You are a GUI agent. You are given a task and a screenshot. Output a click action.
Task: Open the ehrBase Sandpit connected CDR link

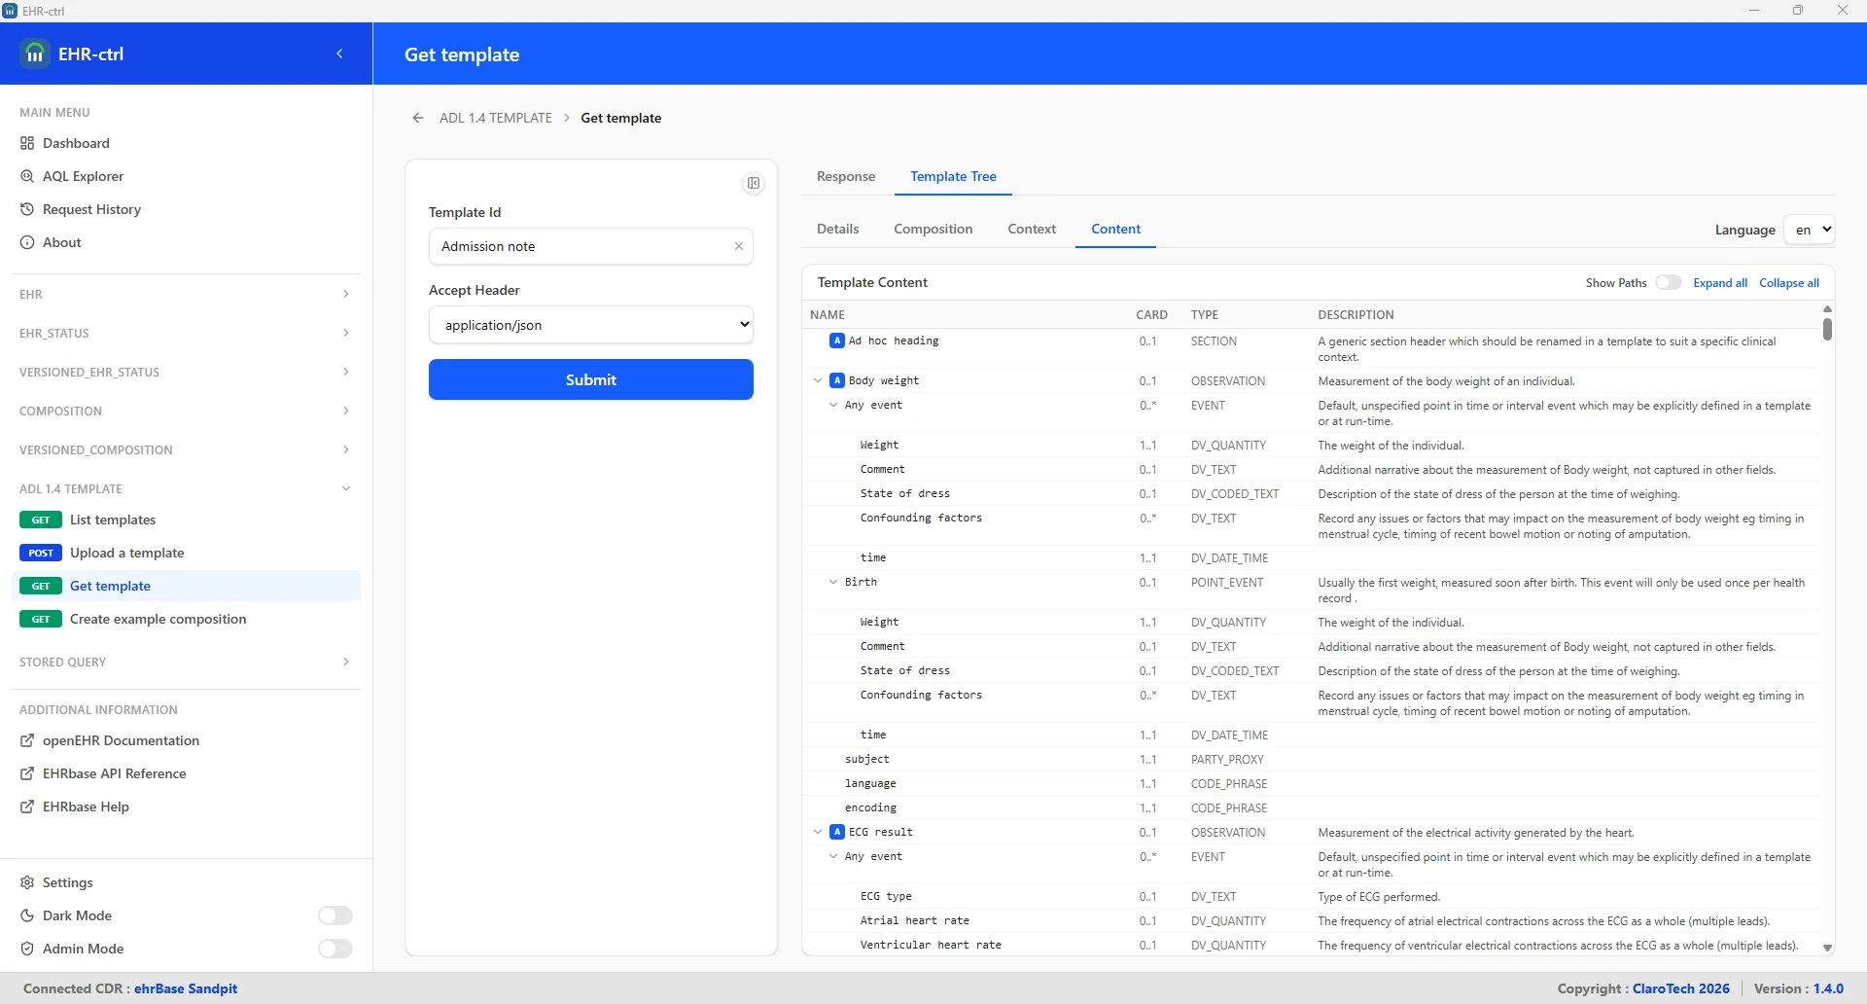pos(186,988)
